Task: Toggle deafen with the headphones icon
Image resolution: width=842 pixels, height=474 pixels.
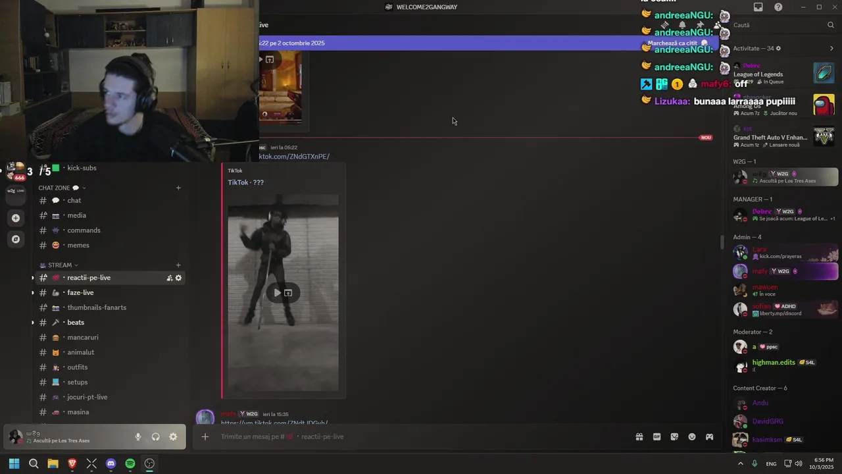Action: [x=156, y=436]
